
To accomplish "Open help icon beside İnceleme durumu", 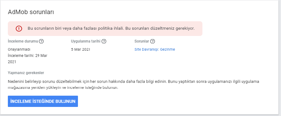I will pos(41,41).
